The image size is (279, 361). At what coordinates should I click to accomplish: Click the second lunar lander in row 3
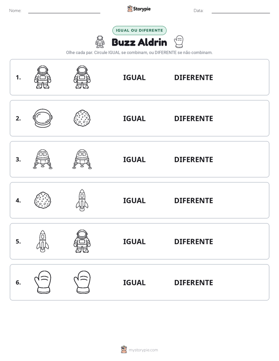82,159
